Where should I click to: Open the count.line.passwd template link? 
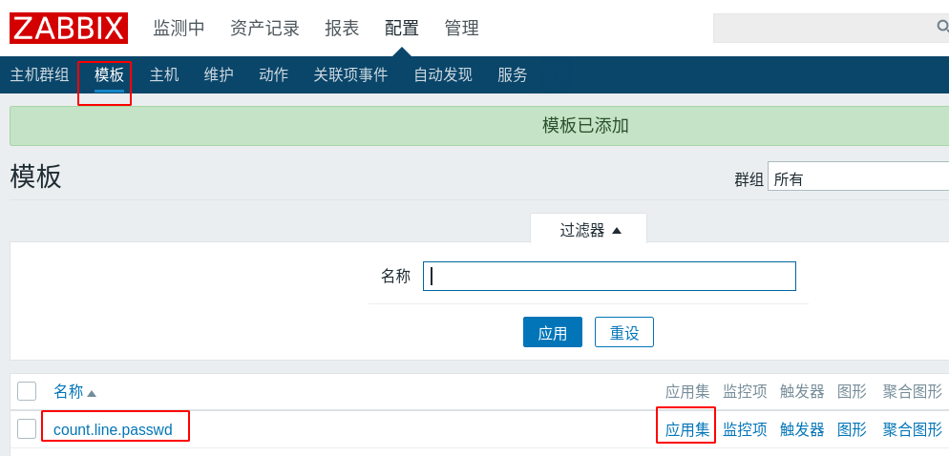[114, 430]
